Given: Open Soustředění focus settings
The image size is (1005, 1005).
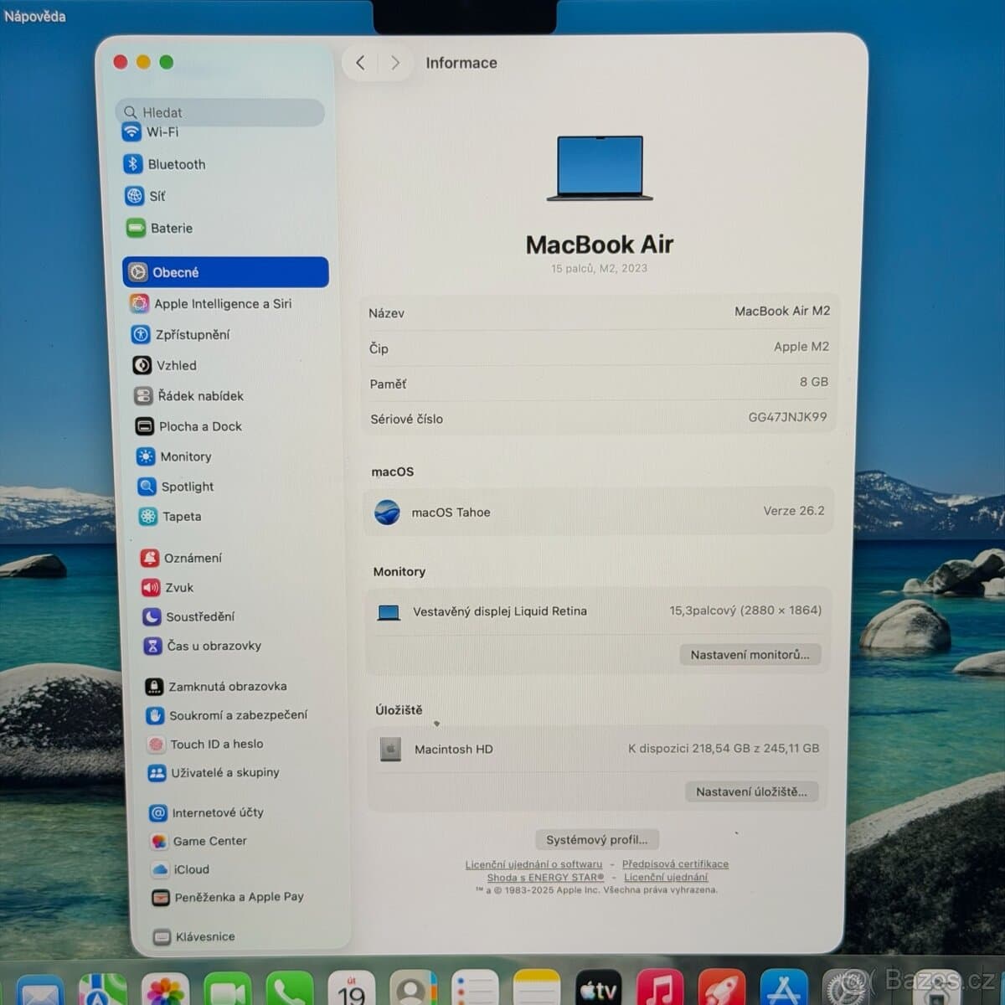Looking at the screenshot, I should tap(189, 616).
